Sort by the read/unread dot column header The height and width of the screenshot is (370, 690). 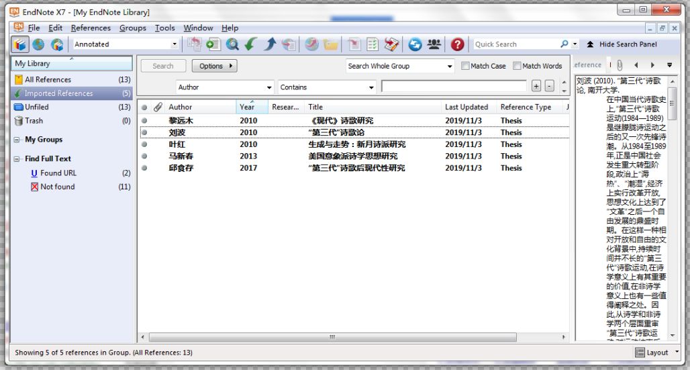[x=144, y=107]
